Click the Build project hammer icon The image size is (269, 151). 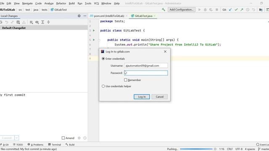click(x=164, y=10)
